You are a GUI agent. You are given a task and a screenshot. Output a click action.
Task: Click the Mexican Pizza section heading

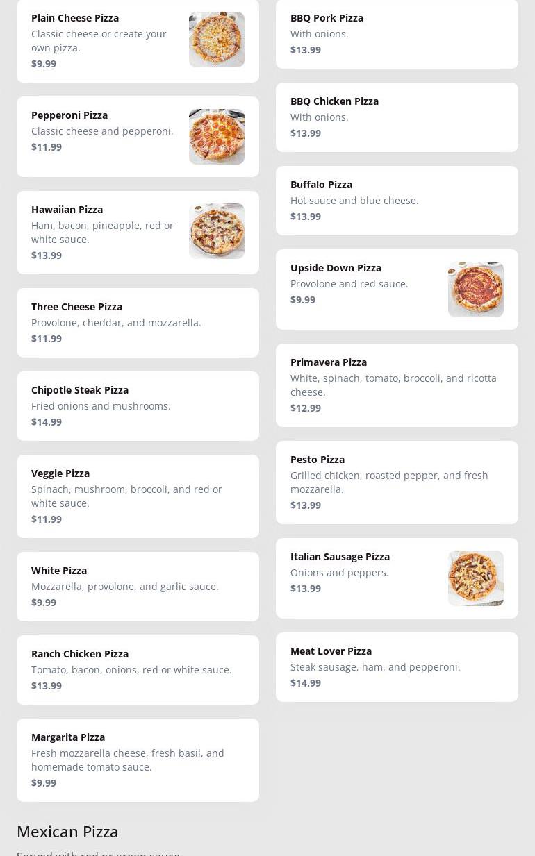coord(67,832)
